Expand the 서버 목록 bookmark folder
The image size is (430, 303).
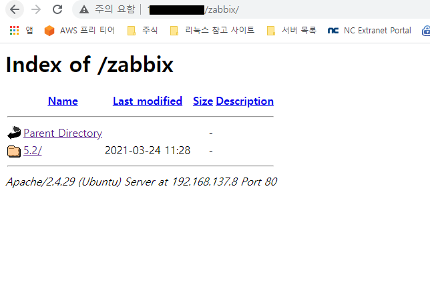tap(292, 30)
